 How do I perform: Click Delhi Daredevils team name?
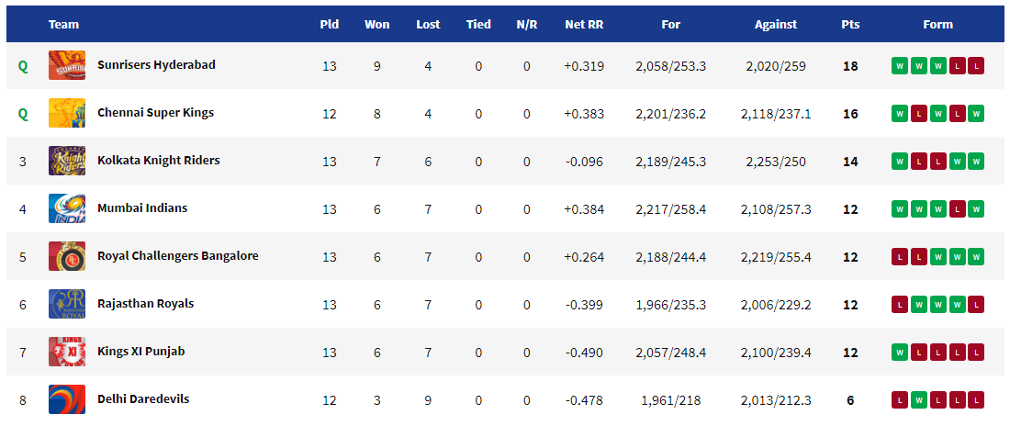point(143,399)
